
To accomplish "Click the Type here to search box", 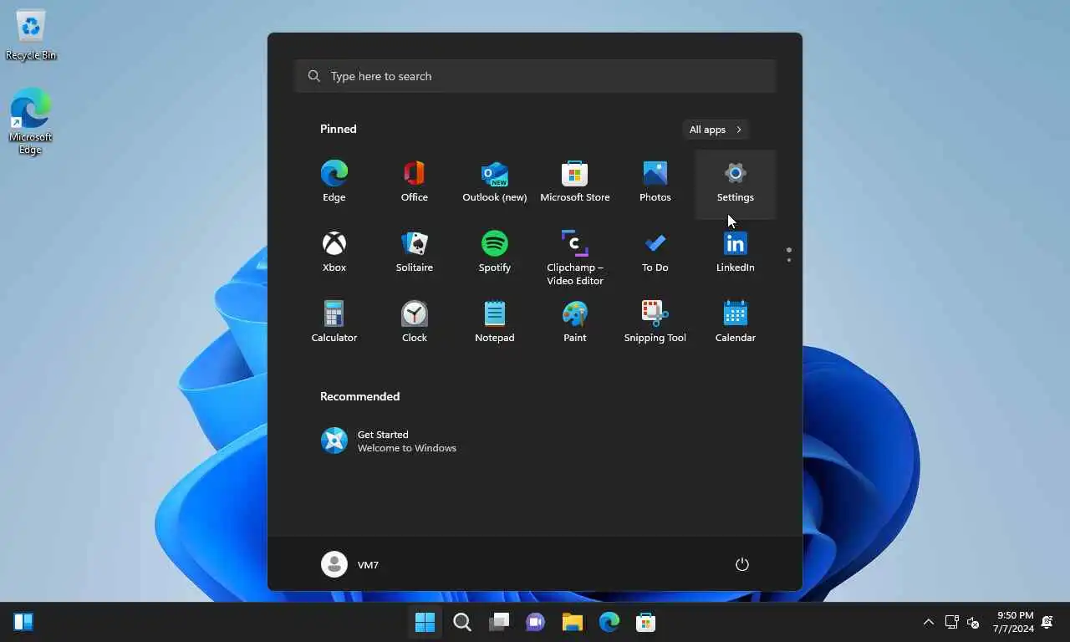I will (x=535, y=76).
